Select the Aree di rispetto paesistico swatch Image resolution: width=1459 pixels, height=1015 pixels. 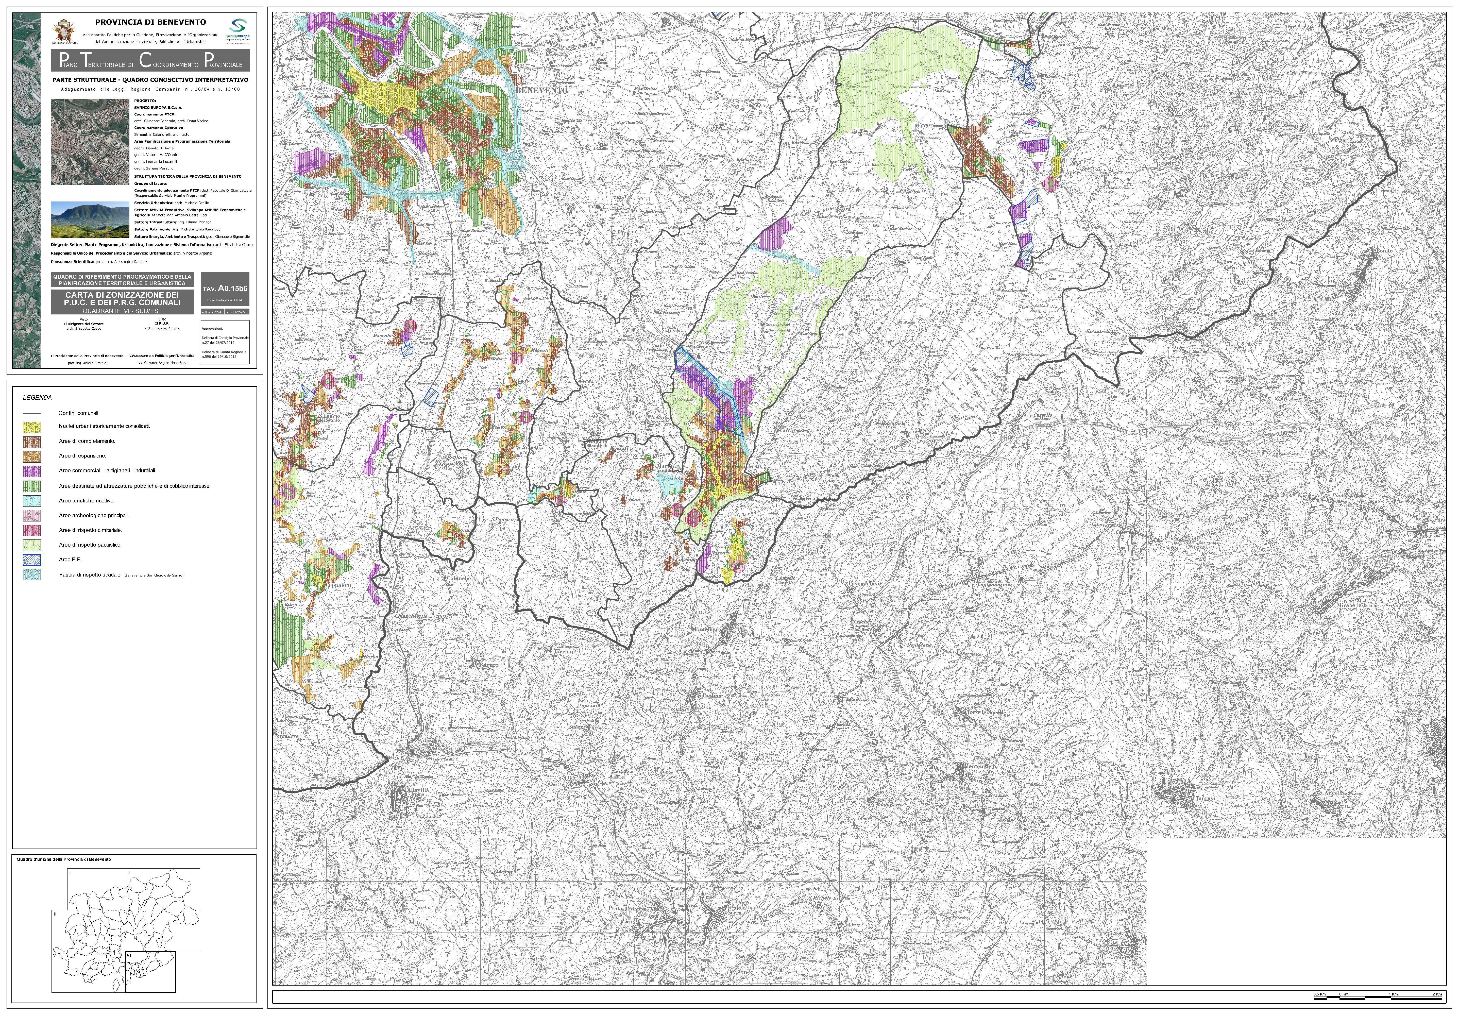32,545
